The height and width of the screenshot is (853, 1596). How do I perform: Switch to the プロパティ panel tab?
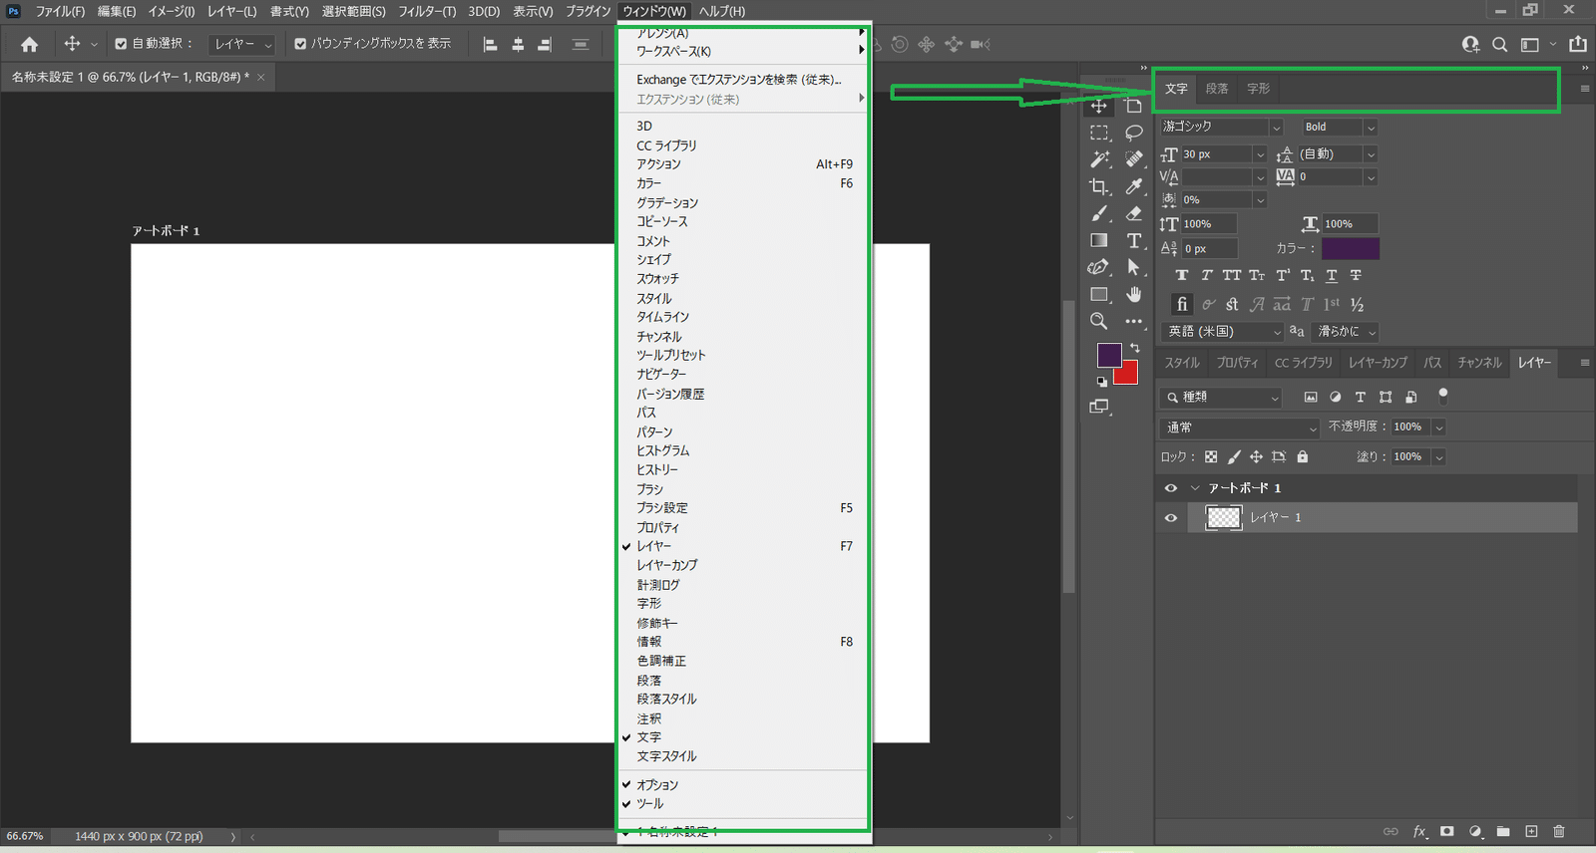point(1237,363)
